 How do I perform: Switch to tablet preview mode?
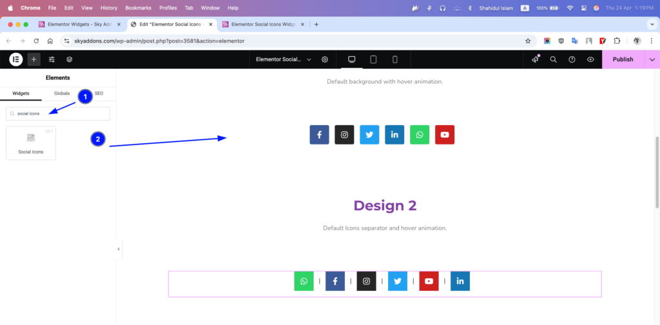373,59
